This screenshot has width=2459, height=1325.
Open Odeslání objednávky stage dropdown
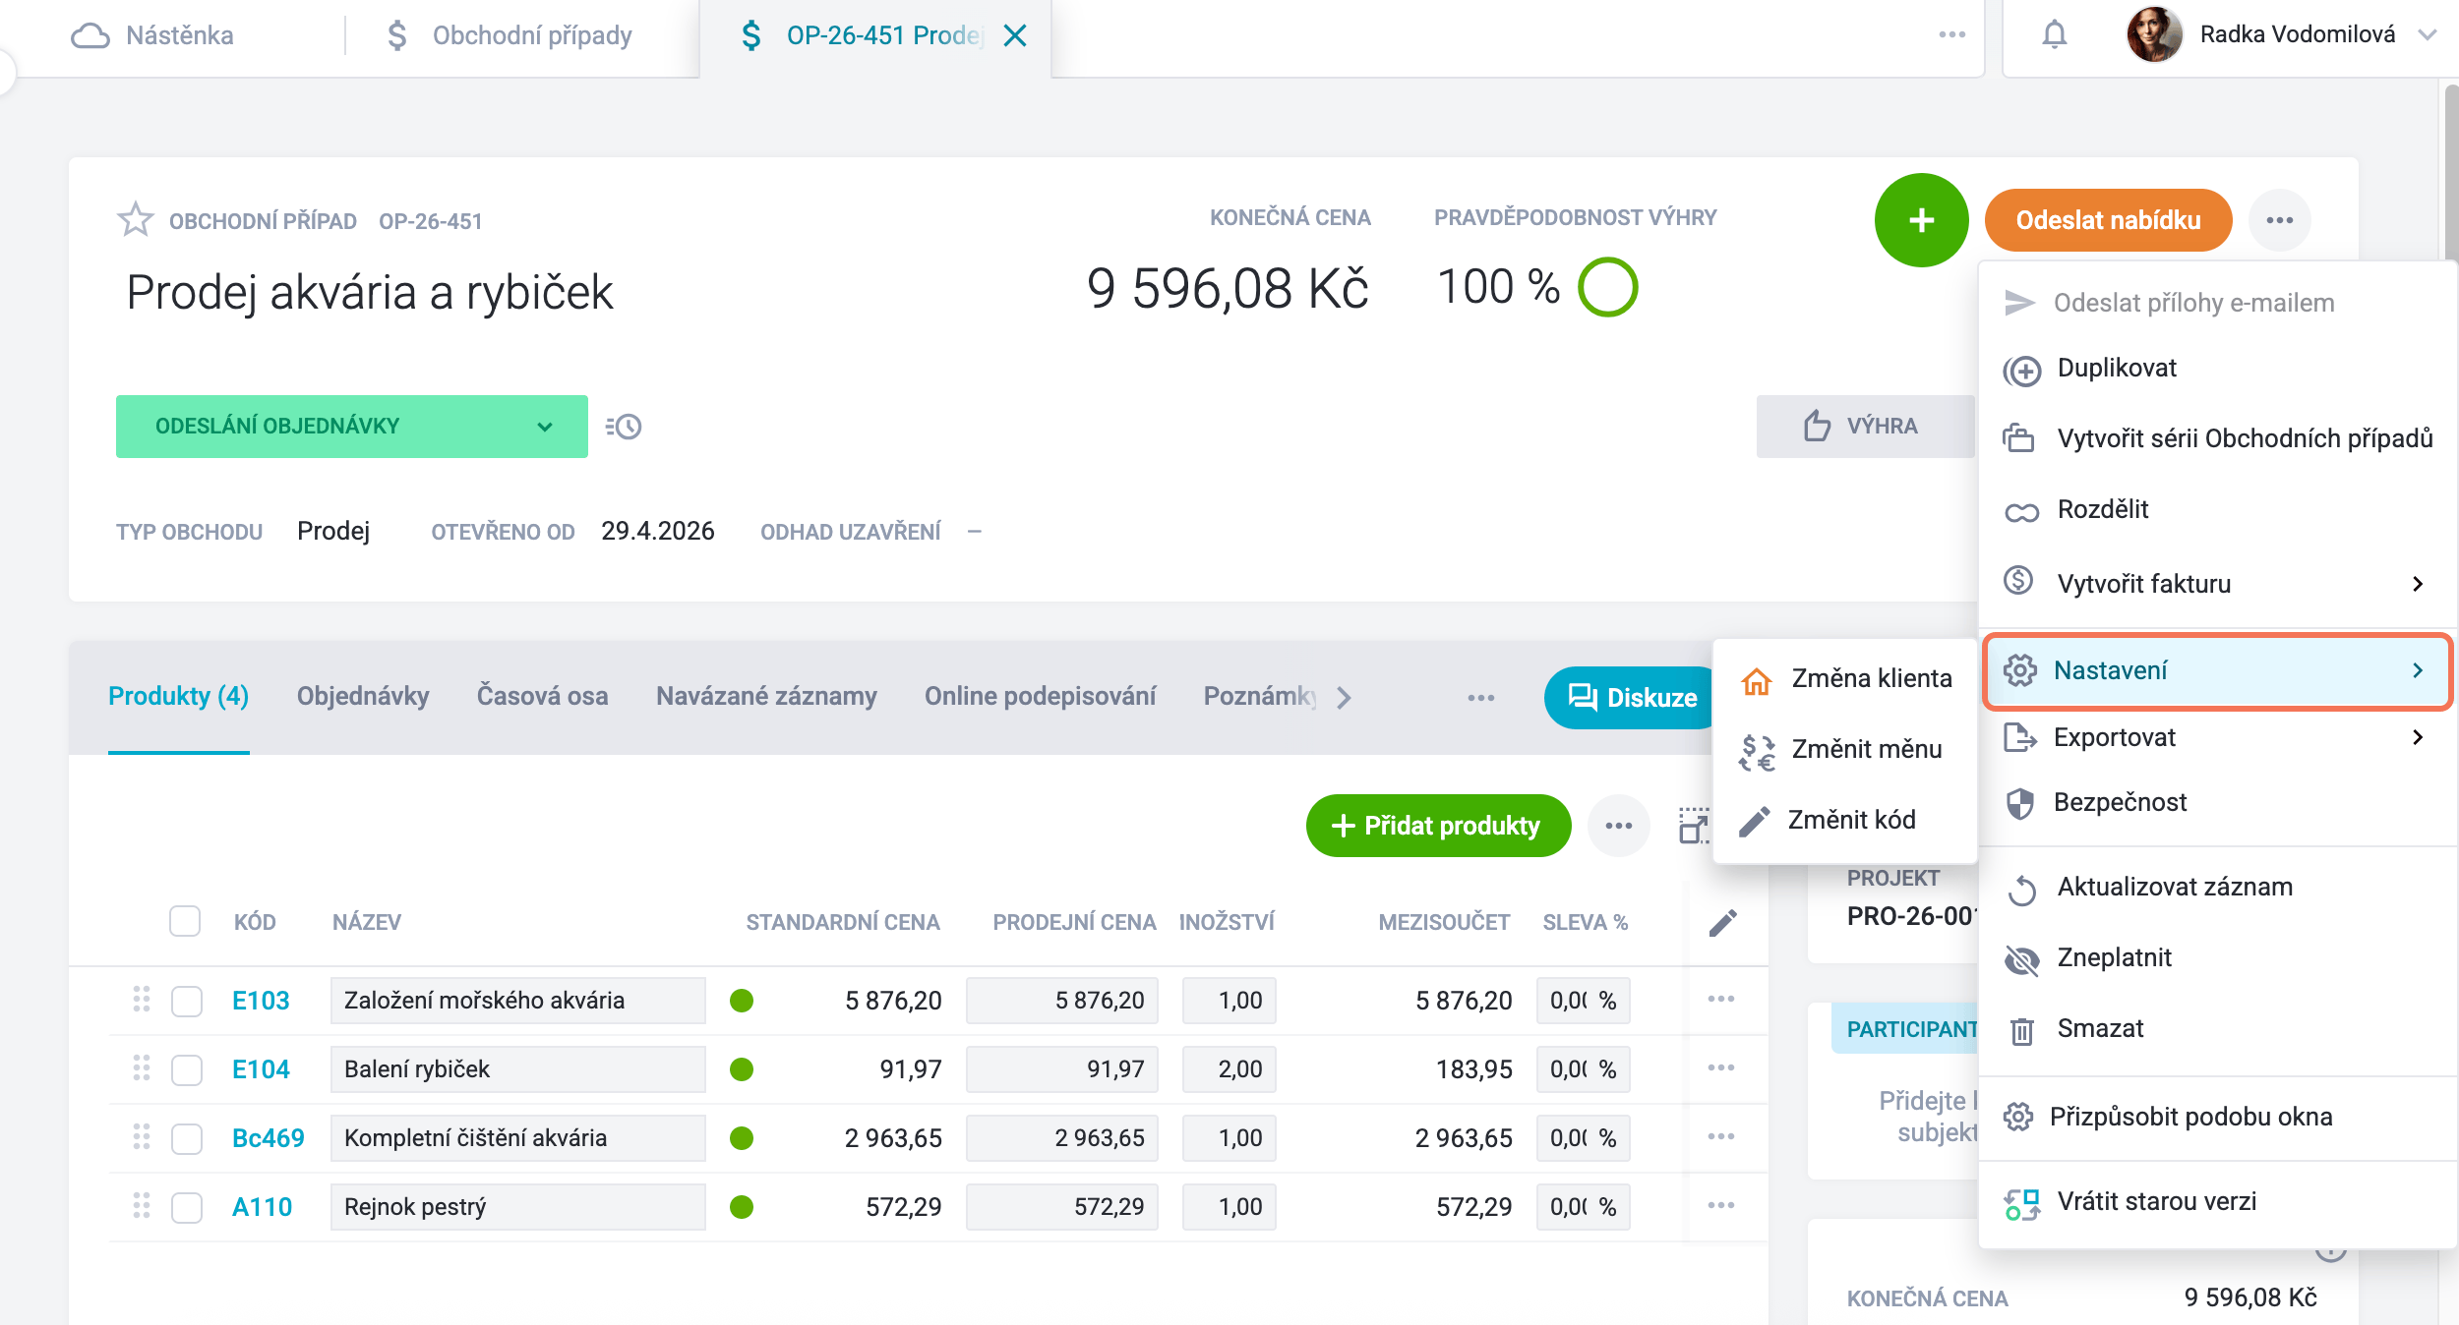point(352,426)
